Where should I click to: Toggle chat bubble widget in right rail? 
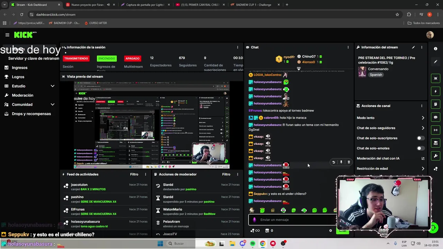coord(435,117)
